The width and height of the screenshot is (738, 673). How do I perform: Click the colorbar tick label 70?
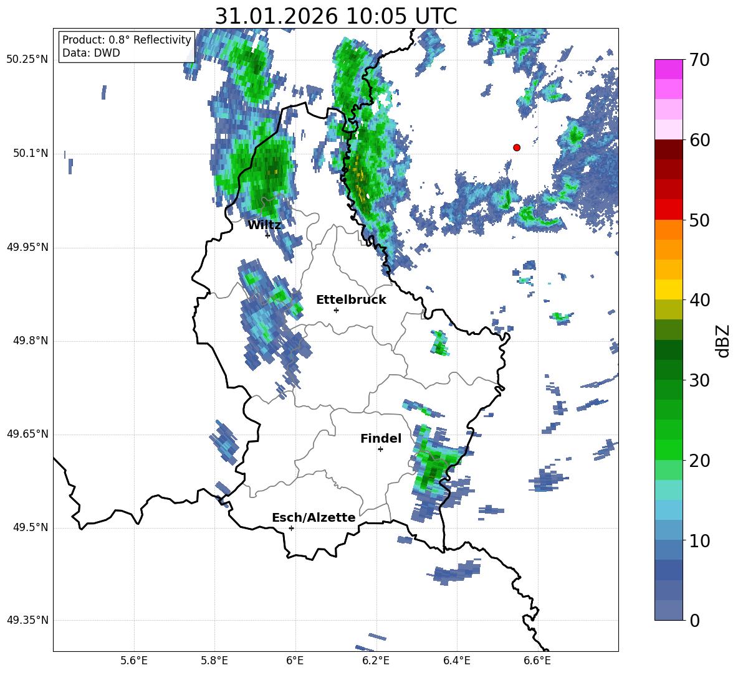coord(699,60)
